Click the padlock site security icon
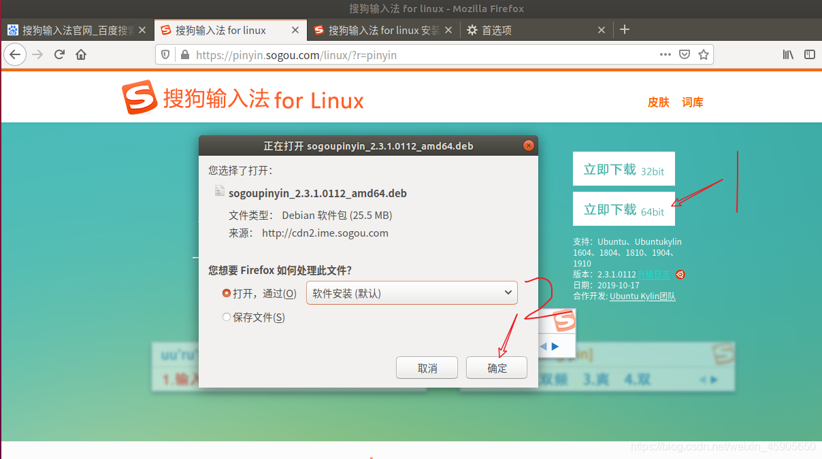Image resolution: width=822 pixels, height=459 pixels. (185, 54)
